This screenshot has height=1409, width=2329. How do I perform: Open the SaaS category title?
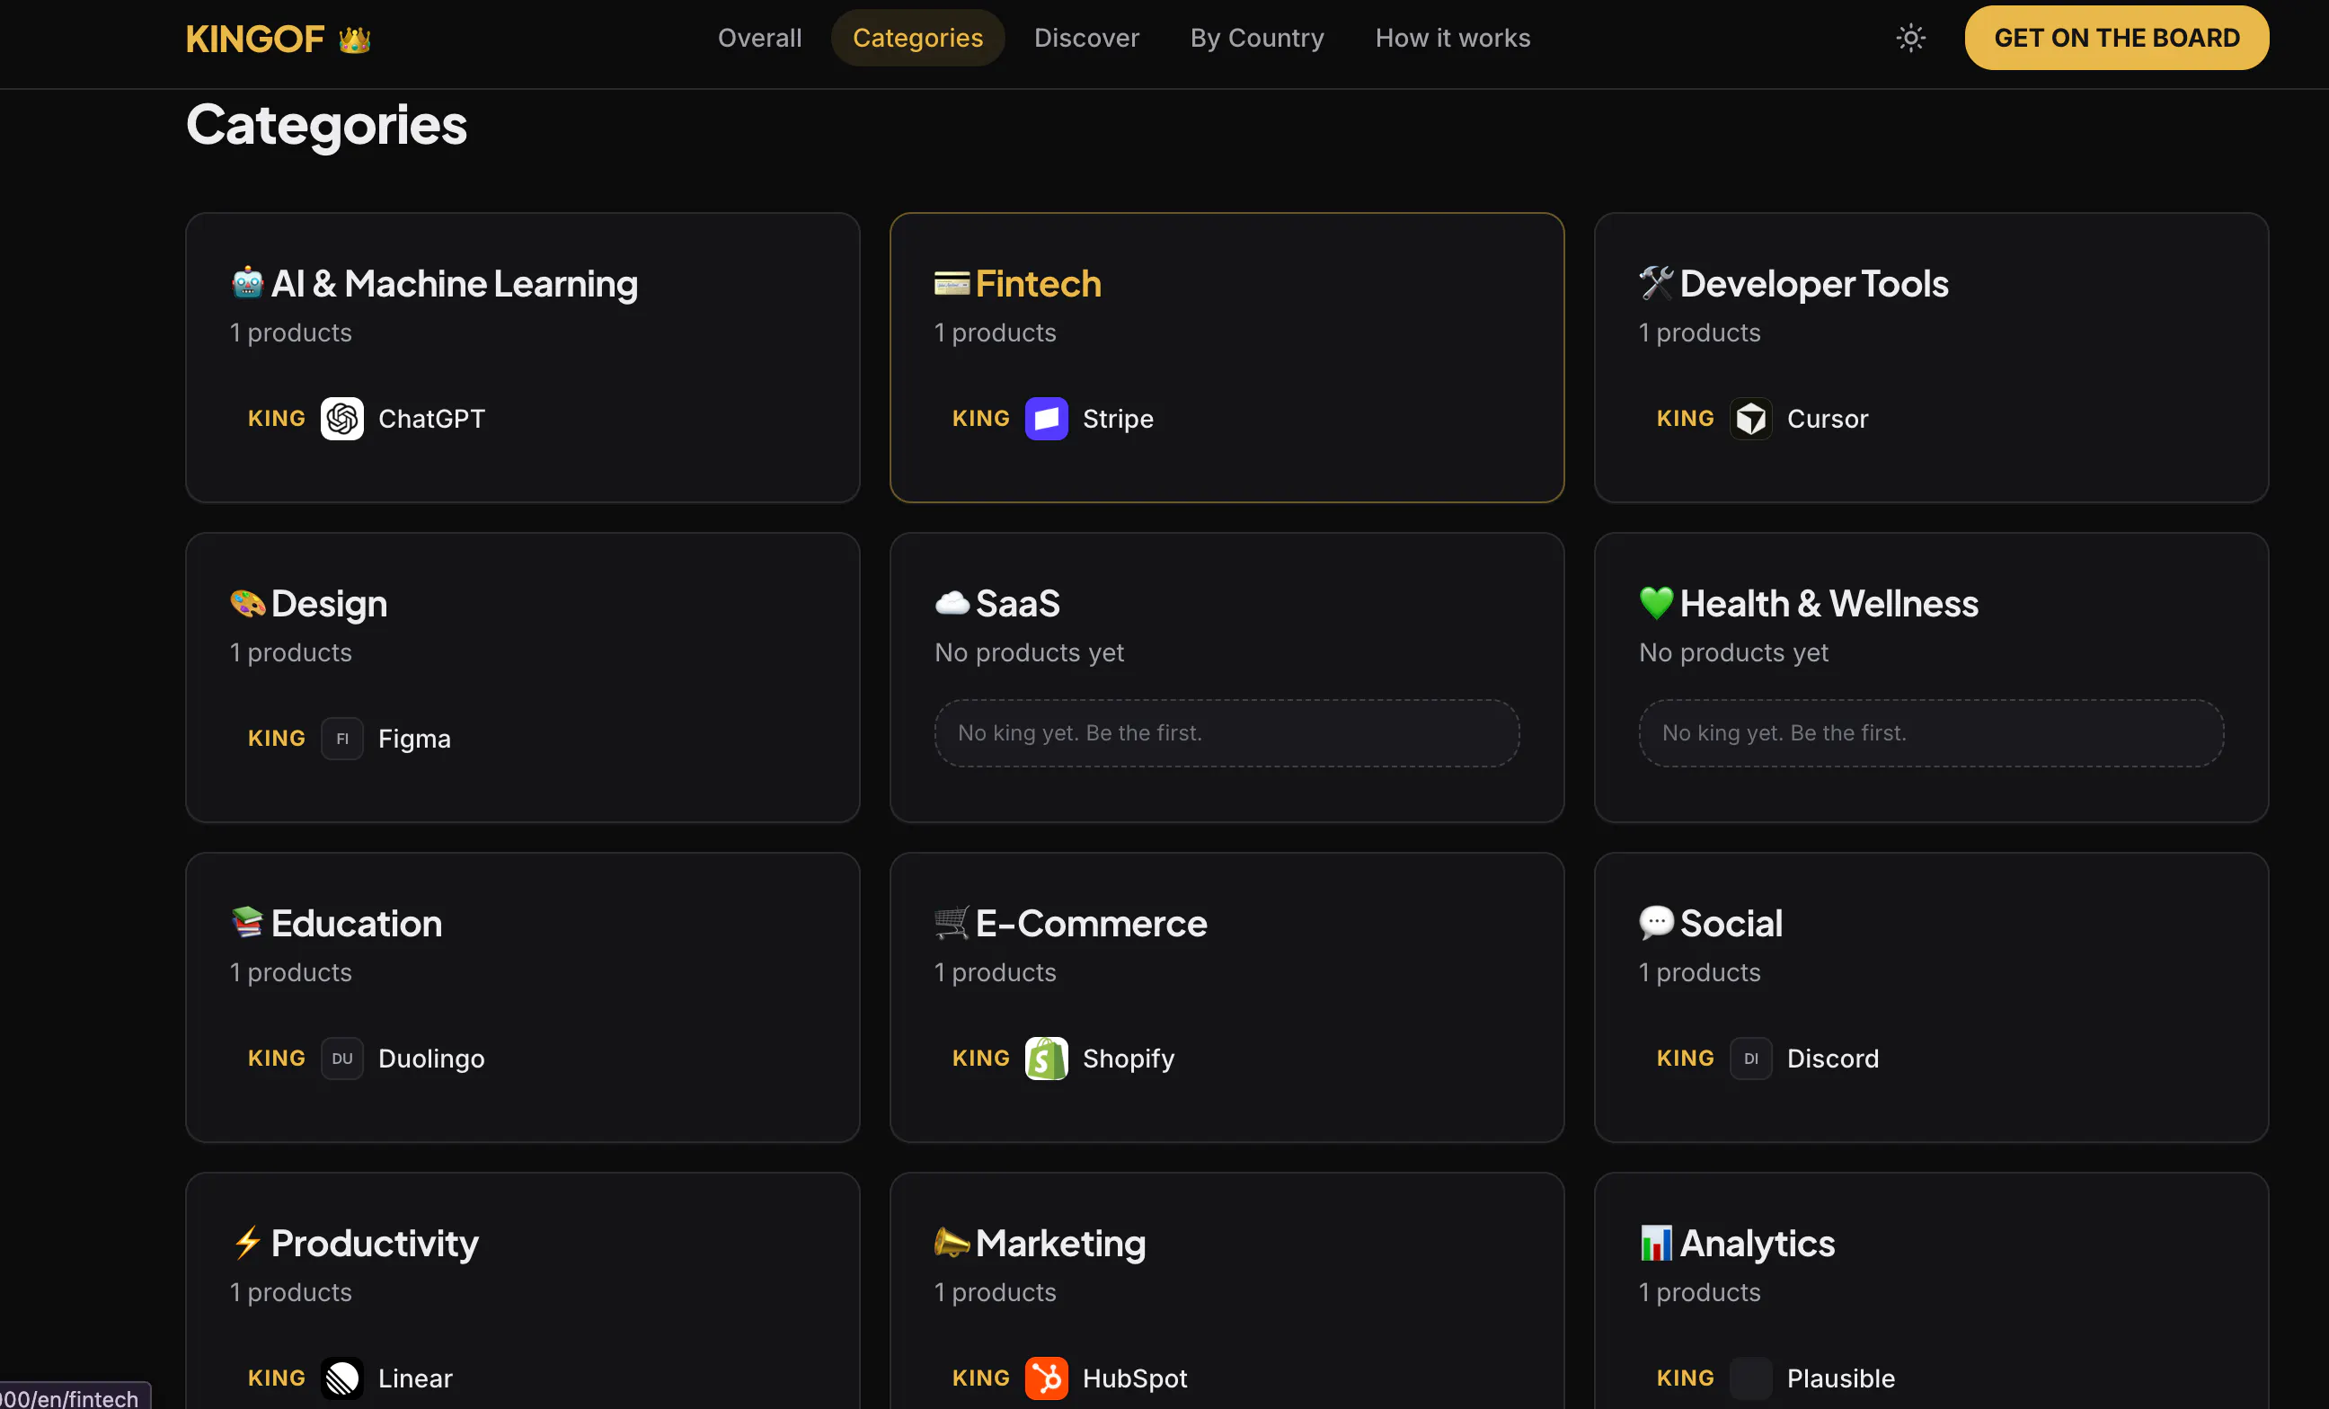[1017, 604]
